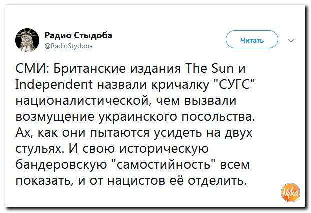
Task: Open the @RadioStydoba handle link
Action: point(69,46)
